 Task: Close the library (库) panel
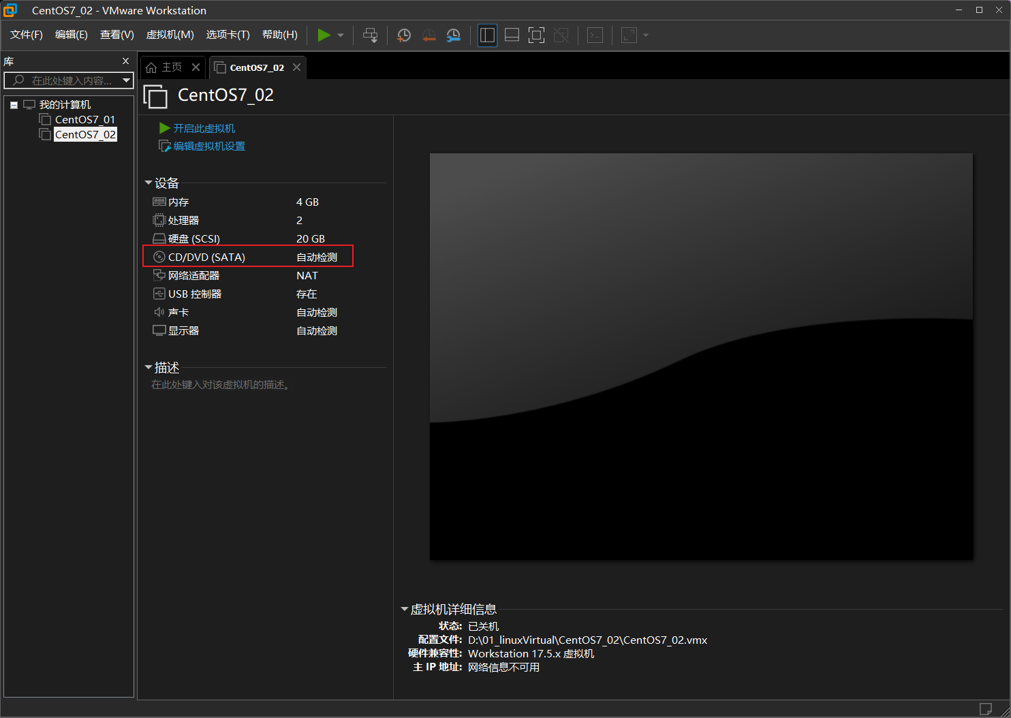125,61
